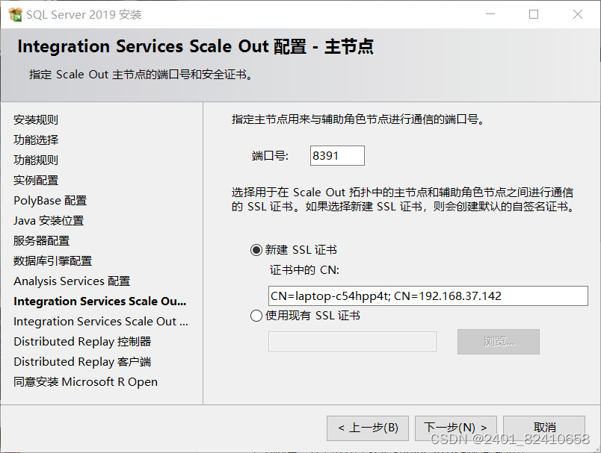This screenshot has height=453, width=601.
Task: Click the certificate CN text field
Action: (428, 296)
